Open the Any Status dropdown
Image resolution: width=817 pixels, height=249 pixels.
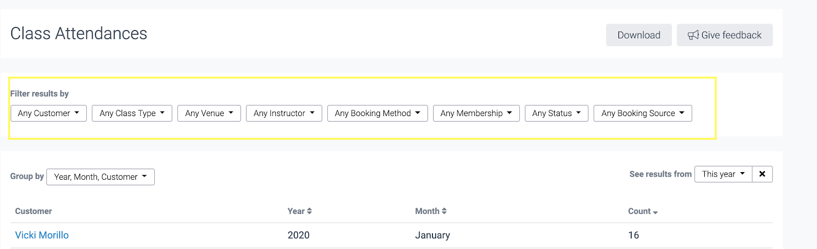[x=556, y=113]
